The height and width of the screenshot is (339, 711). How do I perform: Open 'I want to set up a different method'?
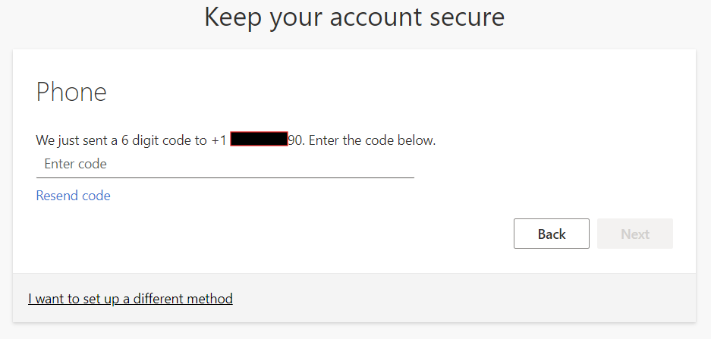(131, 299)
